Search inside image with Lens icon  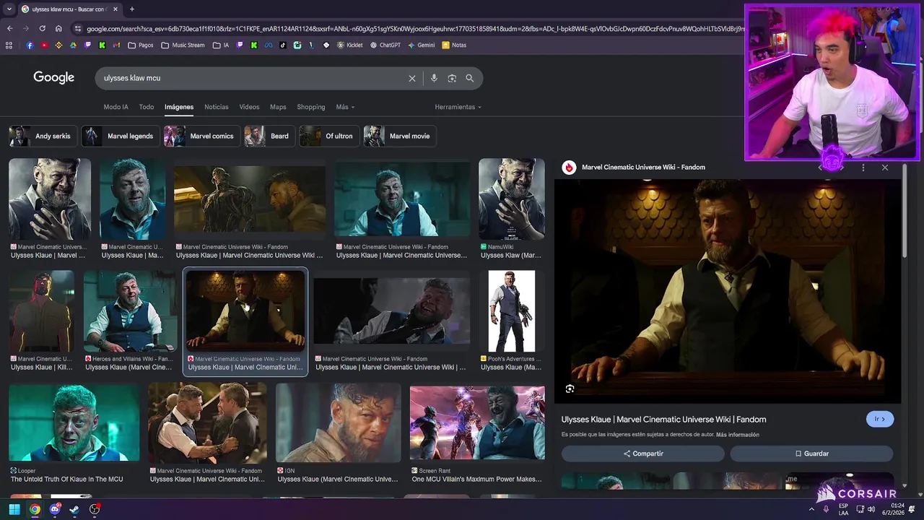570,389
